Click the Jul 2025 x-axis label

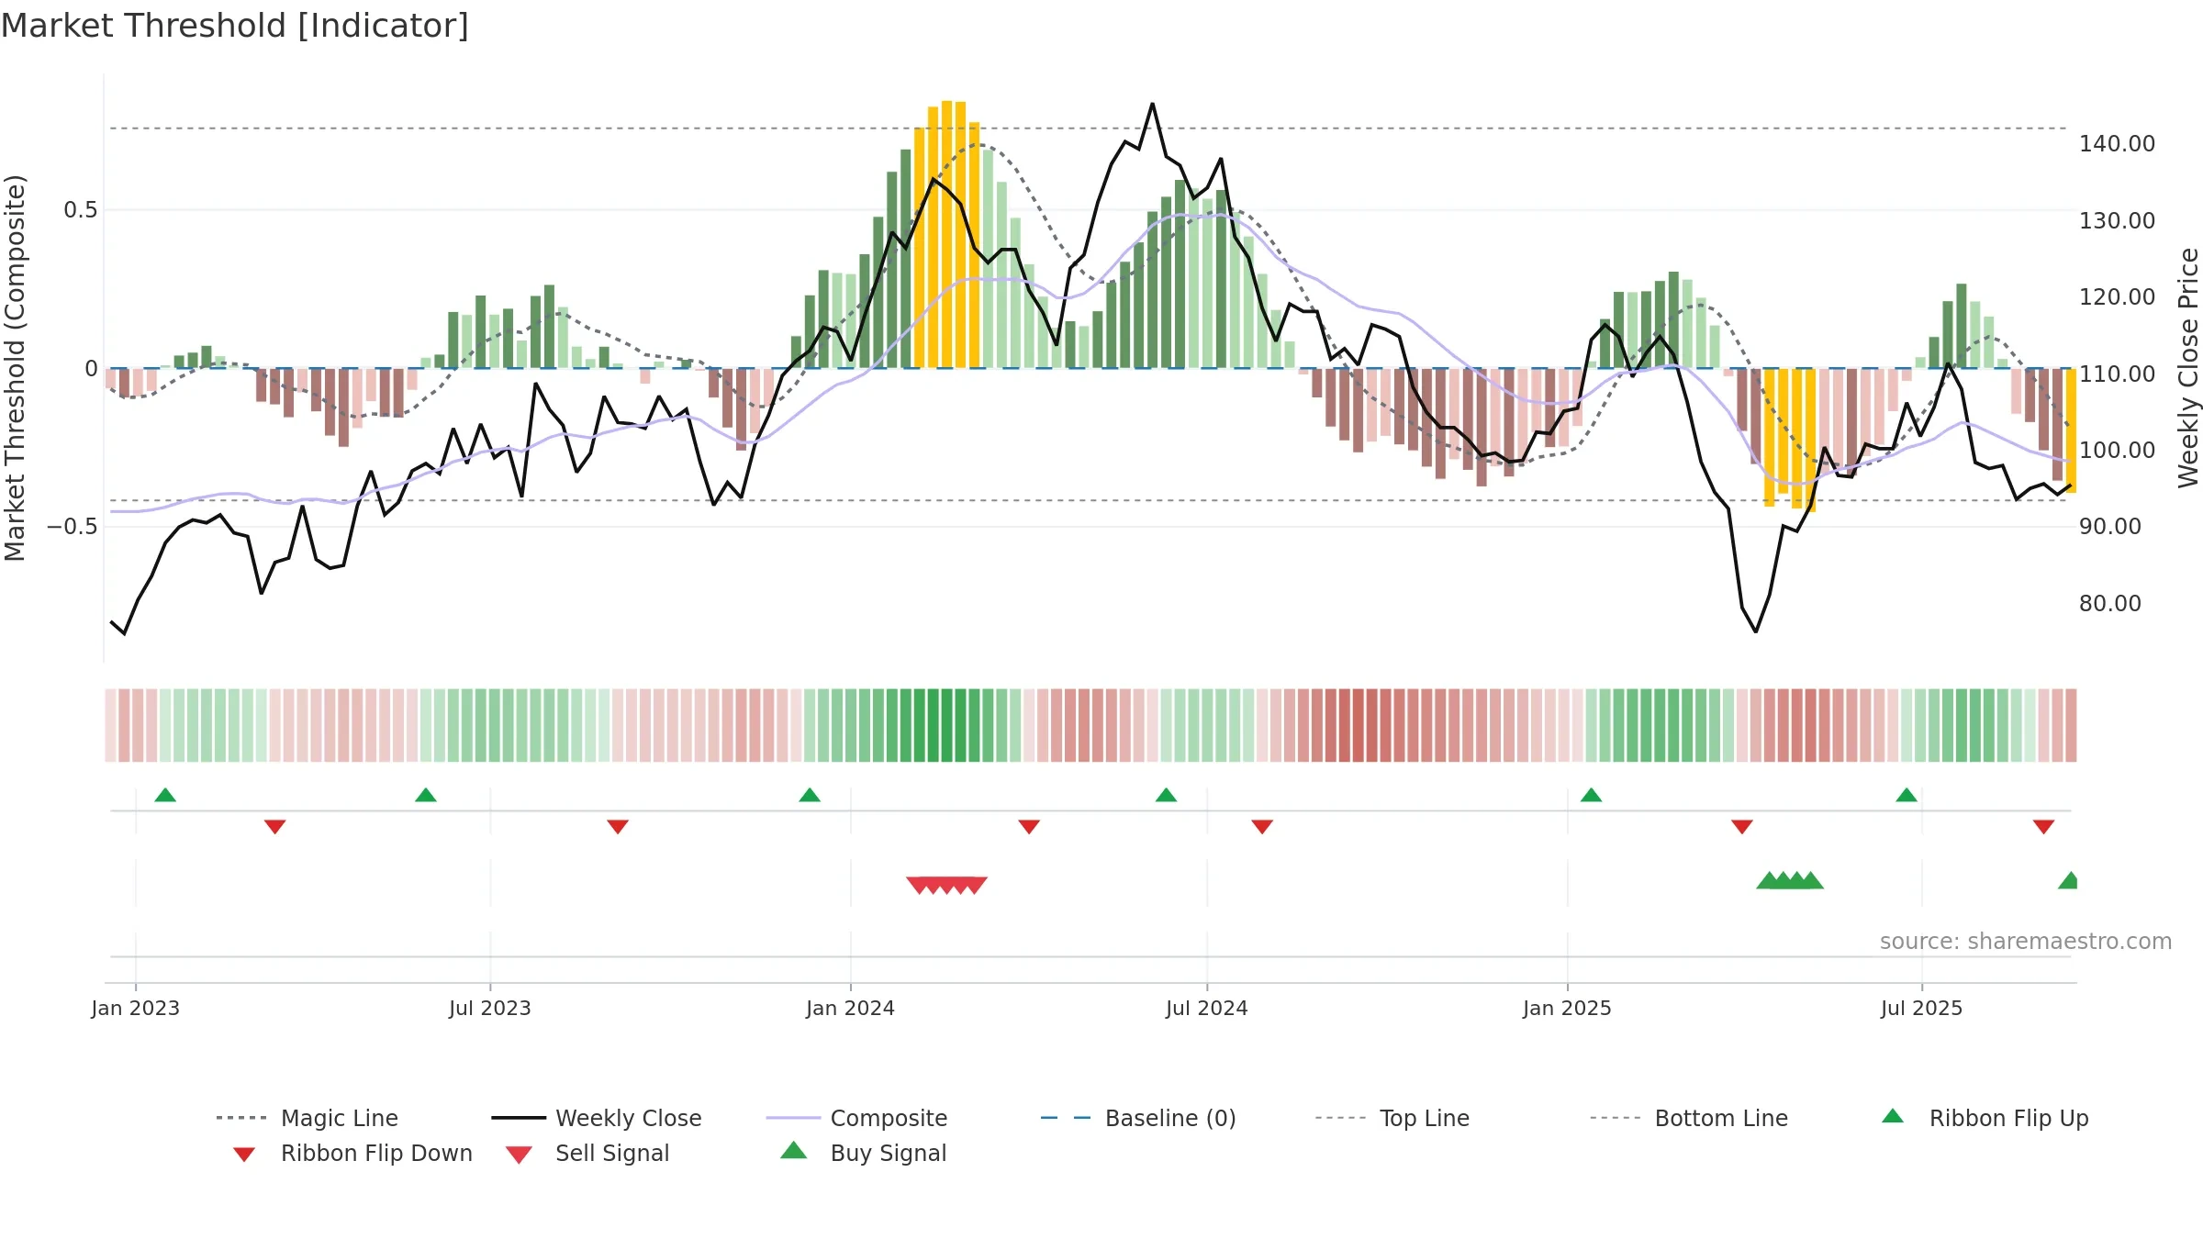coord(1922,1008)
